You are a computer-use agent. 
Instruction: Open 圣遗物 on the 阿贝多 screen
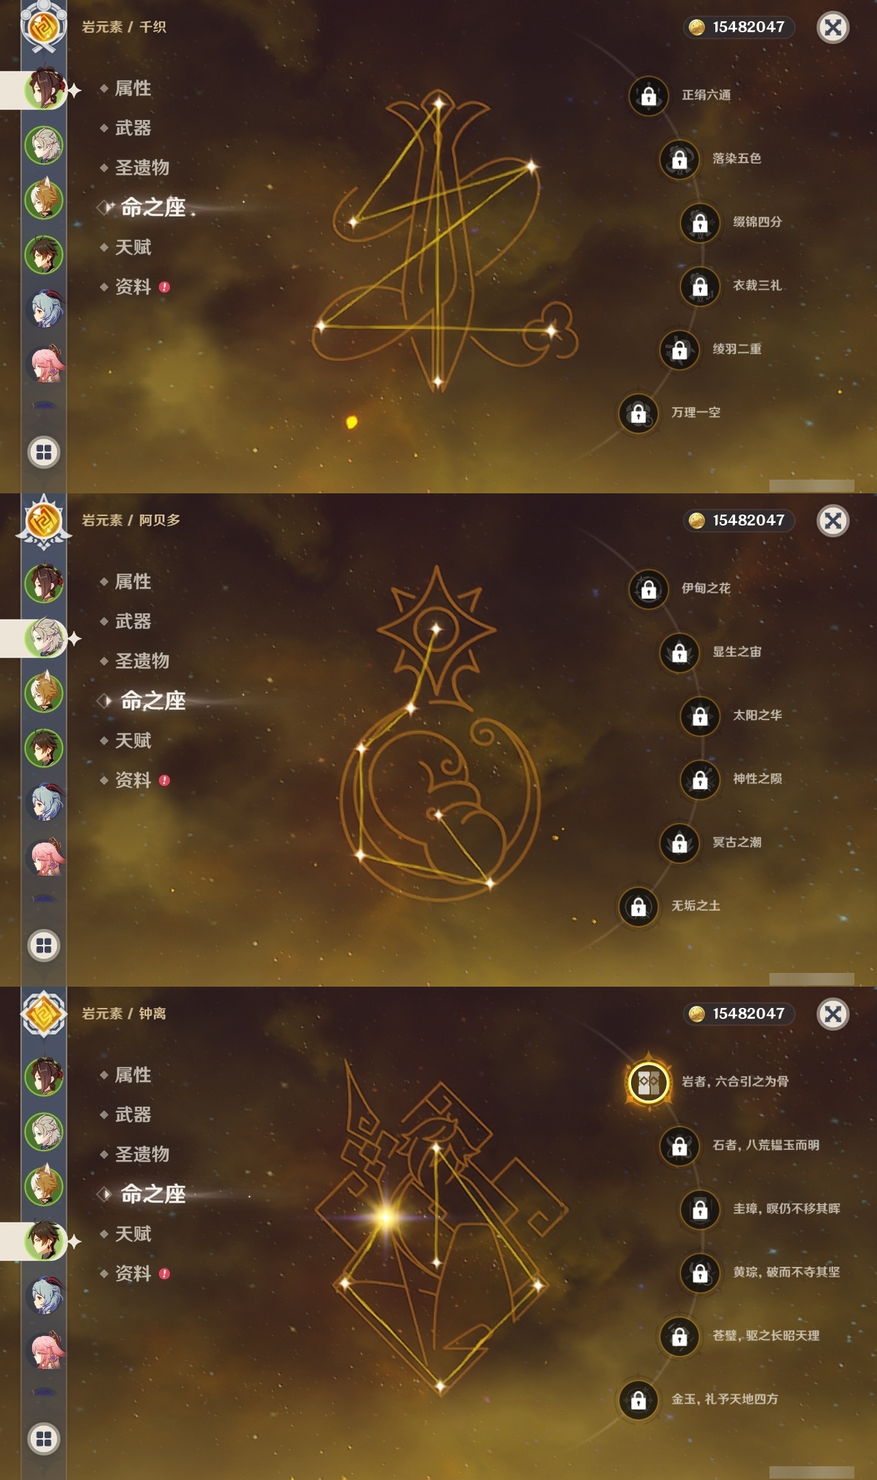coord(142,661)
